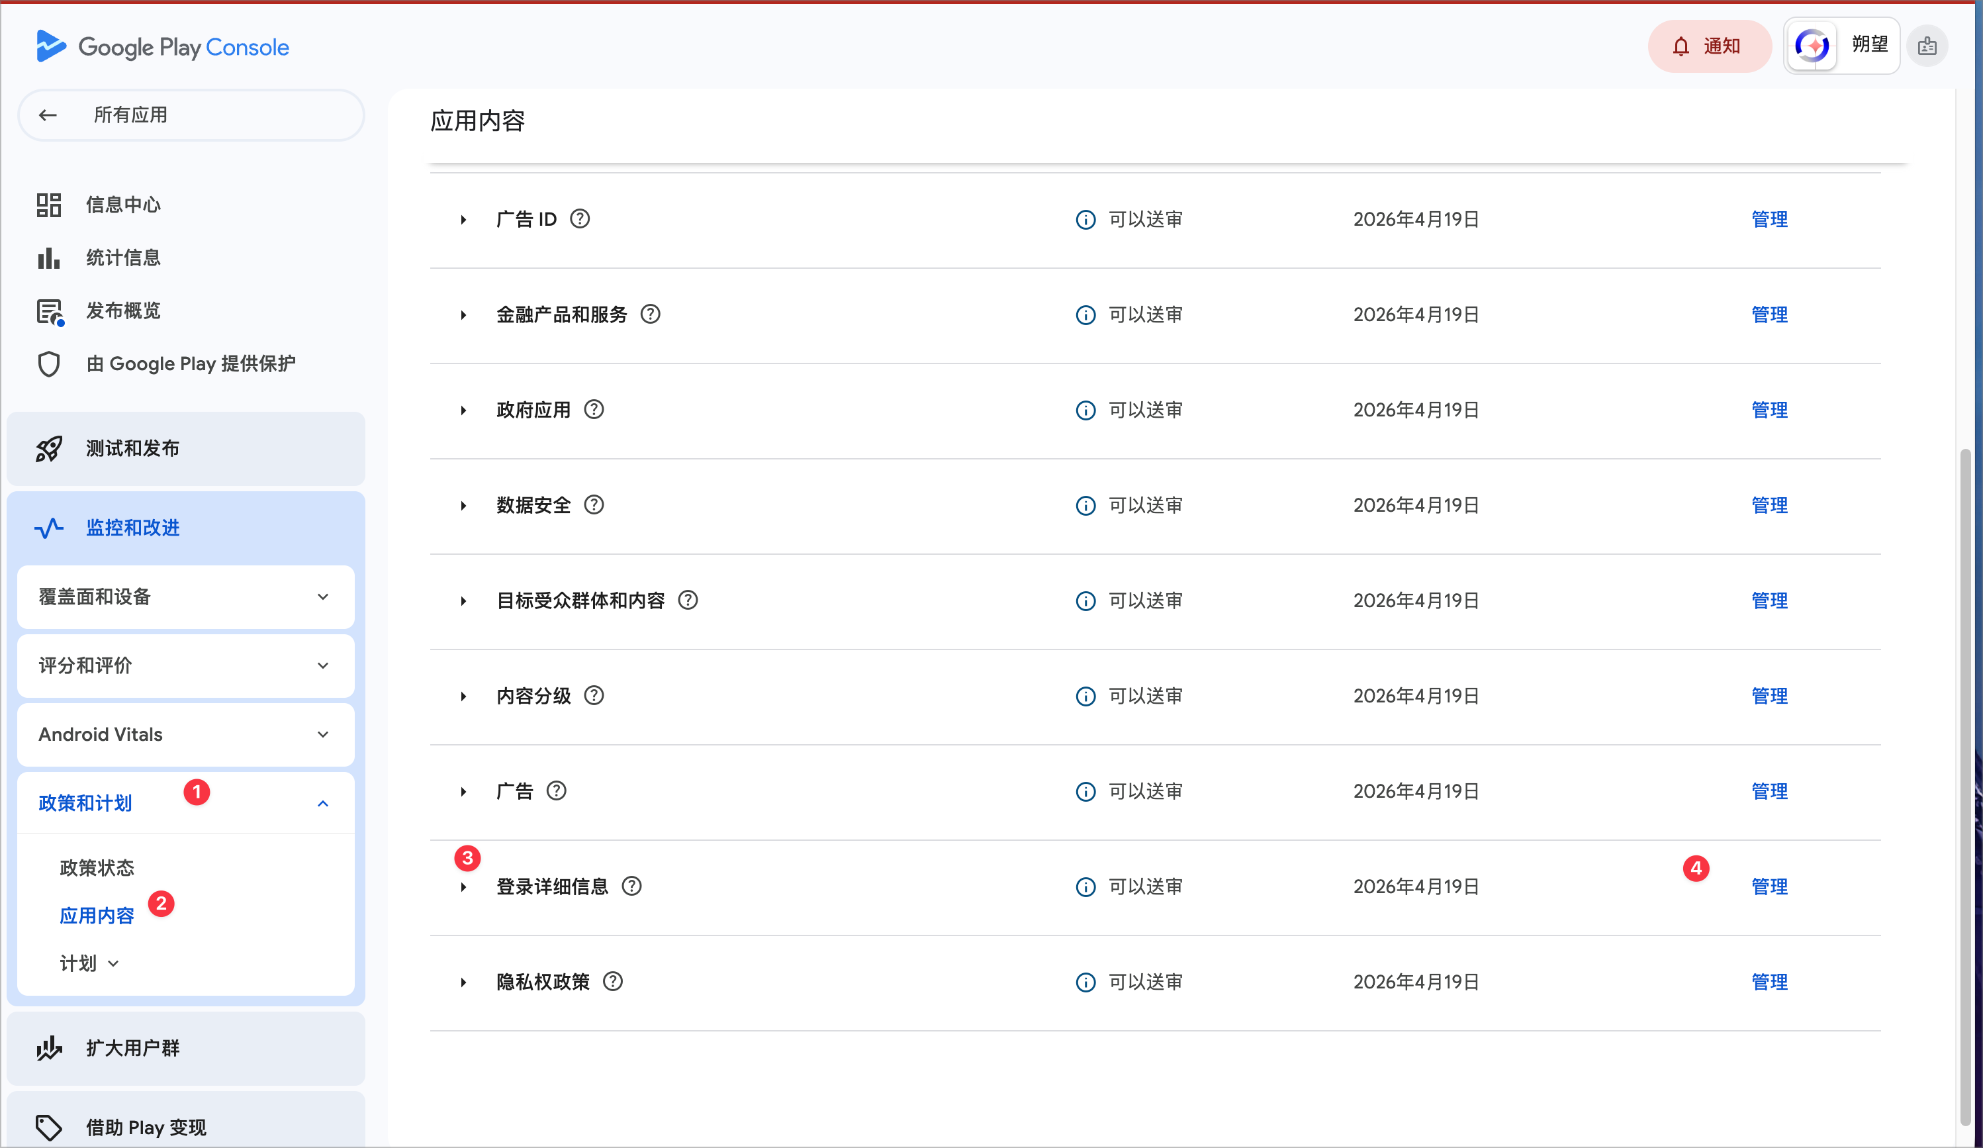Click the shield icon for Play protection
Screen dimensions: 1983x1148
(49, 363)
